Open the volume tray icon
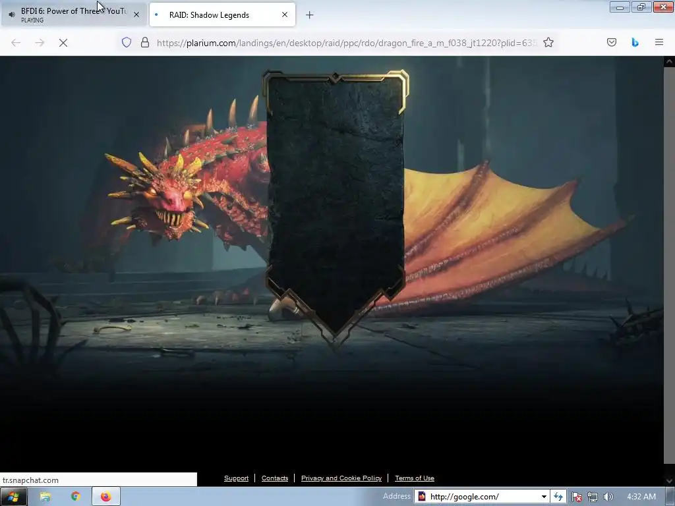The image size is (675, 506). click(x=608, y=497)
